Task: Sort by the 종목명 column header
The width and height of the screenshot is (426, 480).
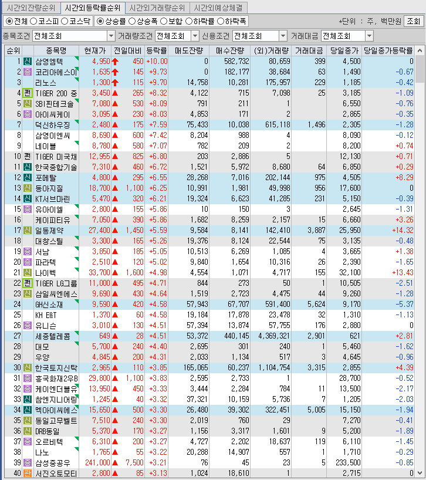Action: coord(56,50)
